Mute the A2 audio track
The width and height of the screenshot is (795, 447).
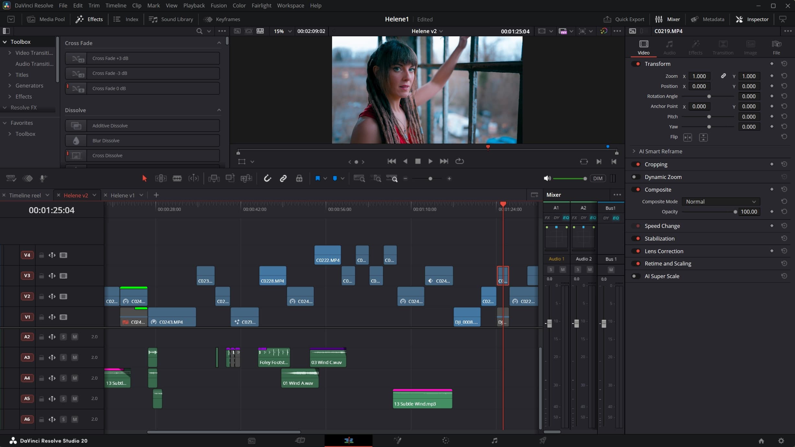click(x=75, y=337)
